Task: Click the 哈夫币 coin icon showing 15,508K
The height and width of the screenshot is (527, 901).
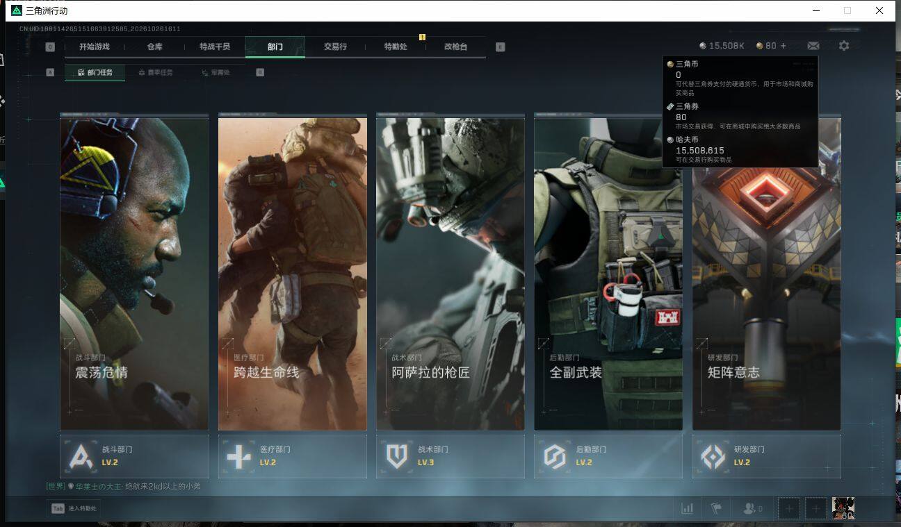Action: (x=703, y=46)
